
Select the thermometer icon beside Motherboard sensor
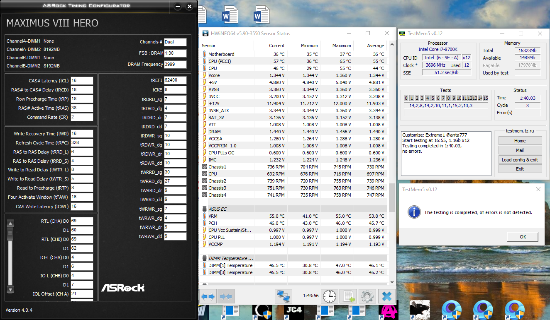tap(204, 54)
